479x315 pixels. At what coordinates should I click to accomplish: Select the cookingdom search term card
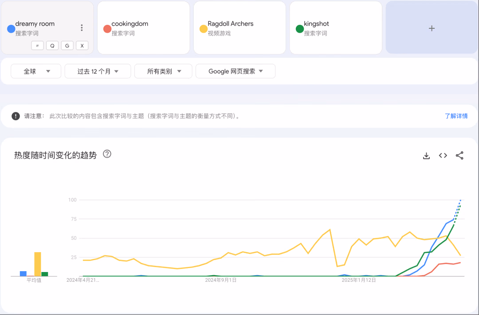(144, 28)
